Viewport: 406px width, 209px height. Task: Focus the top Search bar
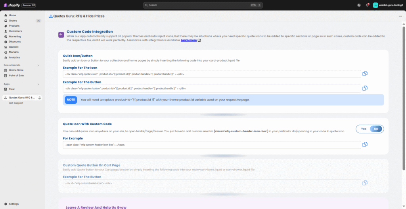point(203,5)
